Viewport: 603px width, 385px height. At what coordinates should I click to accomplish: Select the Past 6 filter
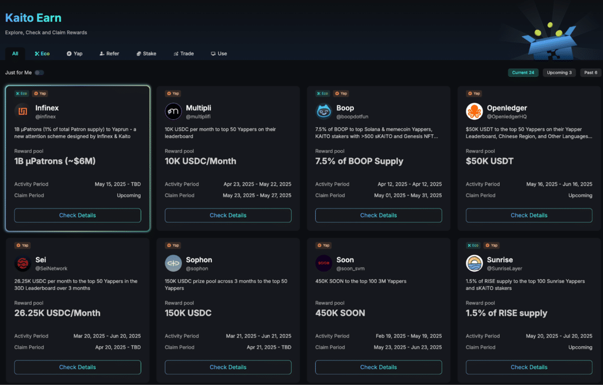[x=590, y=72]
